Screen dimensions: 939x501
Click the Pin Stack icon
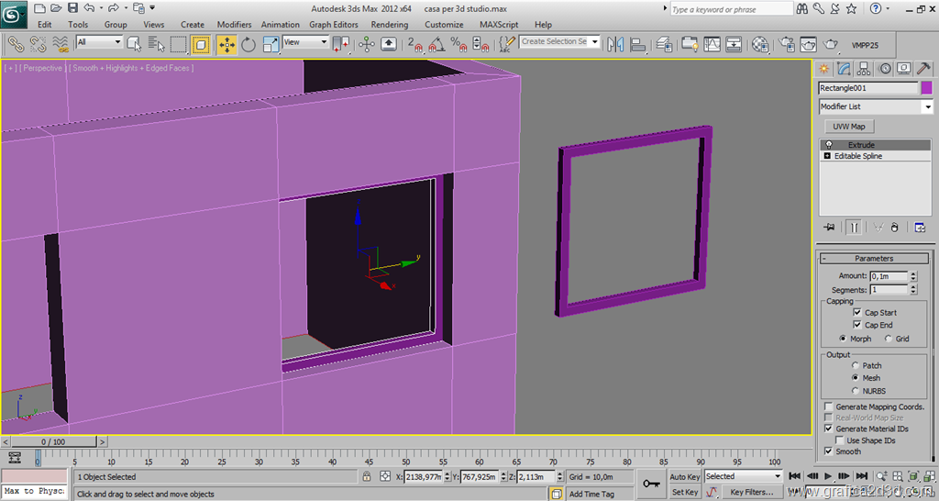(x=829, y=227)
